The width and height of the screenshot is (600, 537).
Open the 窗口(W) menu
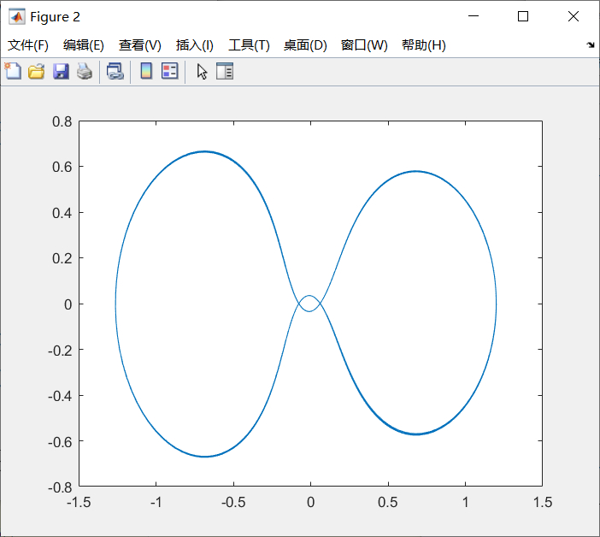364,45
